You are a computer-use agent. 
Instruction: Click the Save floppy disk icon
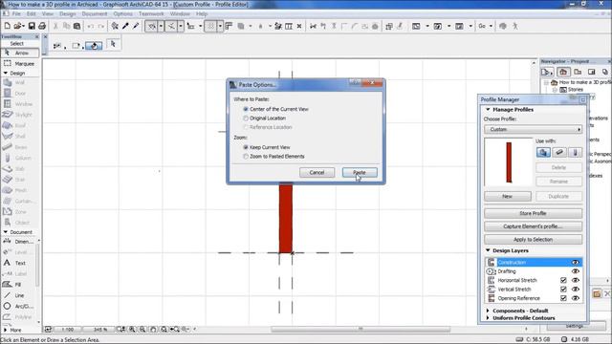32,26
